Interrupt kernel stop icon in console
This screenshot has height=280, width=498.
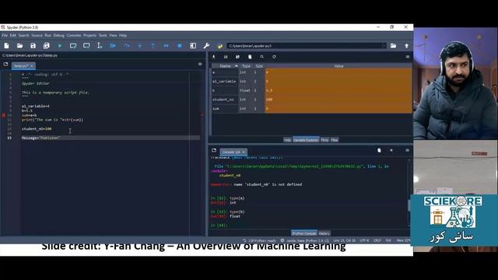pyautogui.click(x=391, y=150)
